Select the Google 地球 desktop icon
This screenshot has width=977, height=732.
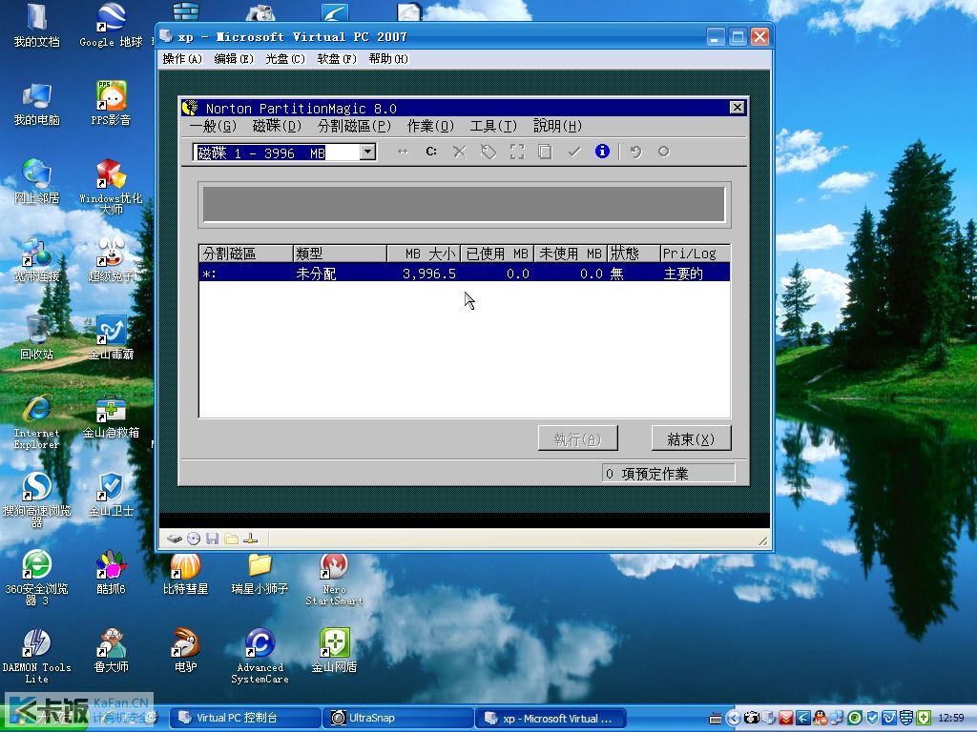[111, 26]
